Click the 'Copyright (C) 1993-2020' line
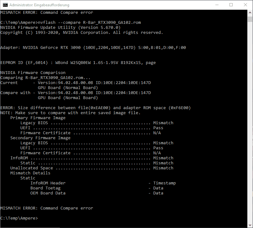 point(82,32)
